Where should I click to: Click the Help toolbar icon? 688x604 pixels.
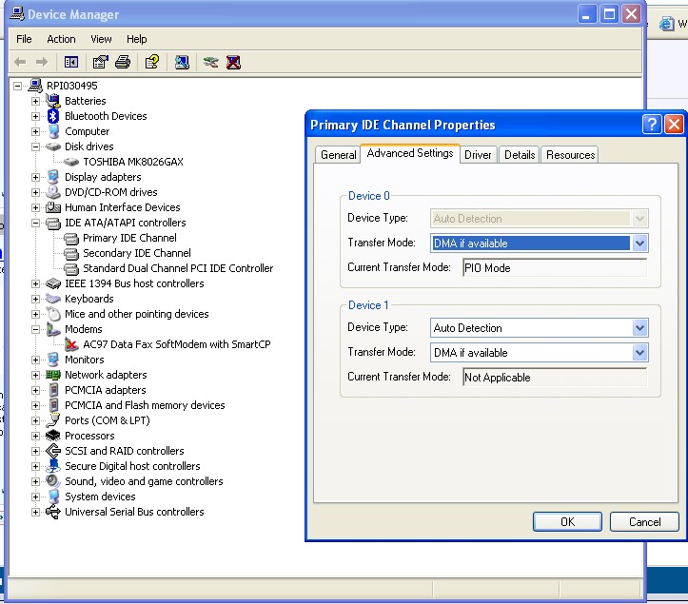point(151,62)
